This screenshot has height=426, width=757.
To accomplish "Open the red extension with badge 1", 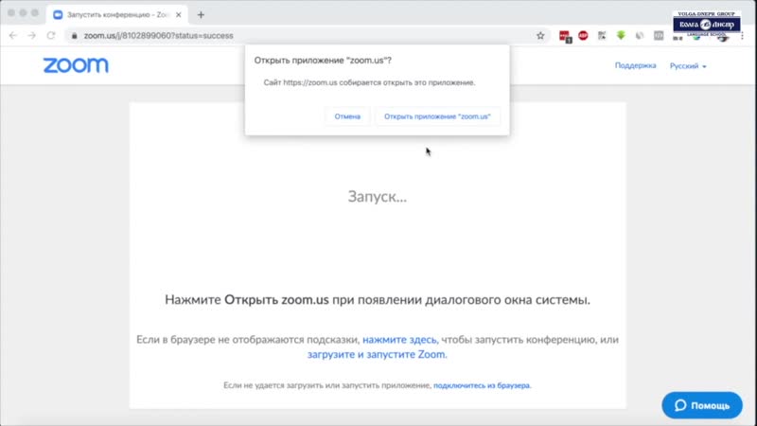I will point(564,36).
